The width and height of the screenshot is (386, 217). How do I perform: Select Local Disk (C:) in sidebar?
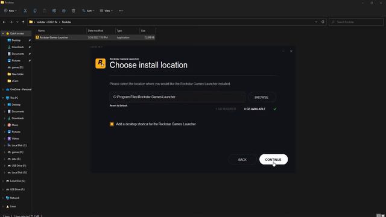[x=19, y=145]
